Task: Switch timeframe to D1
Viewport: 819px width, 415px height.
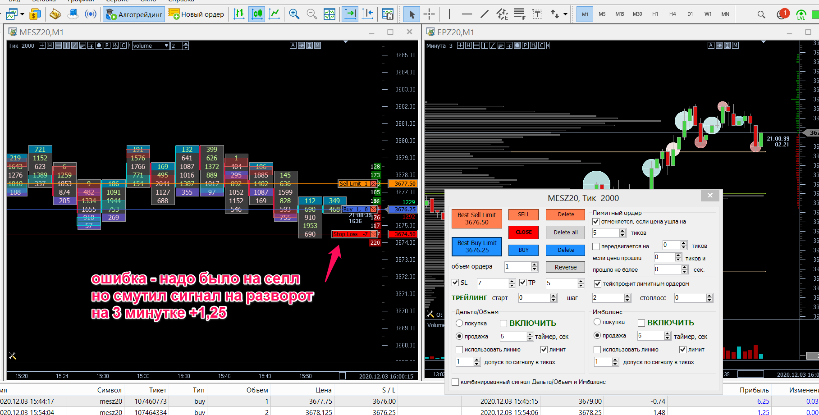Action: pos(690,14)
